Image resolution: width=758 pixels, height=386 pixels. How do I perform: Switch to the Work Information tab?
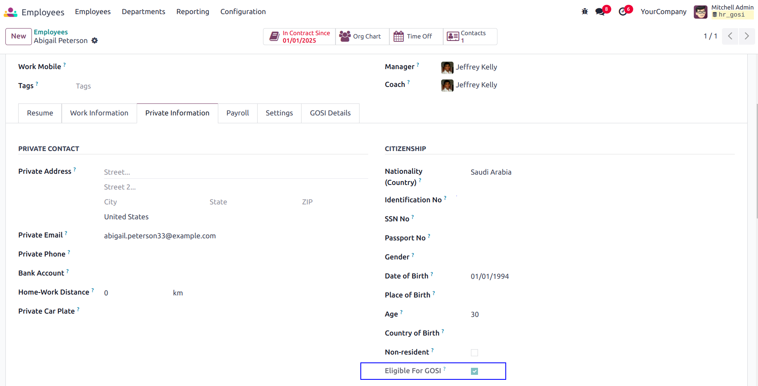tap(99, 113)
